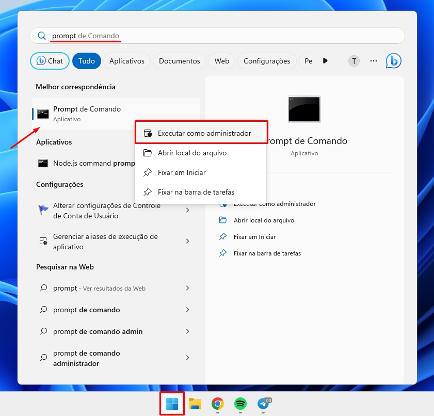434x416 pixels.
Task: Open File Explorer from the taskbar
Action: [195, 404]
